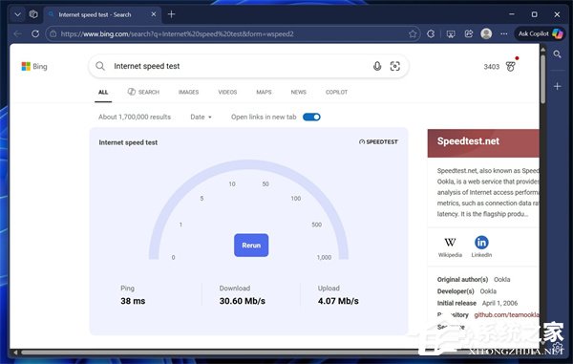Click the Rerun speed test button

pyautogui.click(x=251, y=246)
